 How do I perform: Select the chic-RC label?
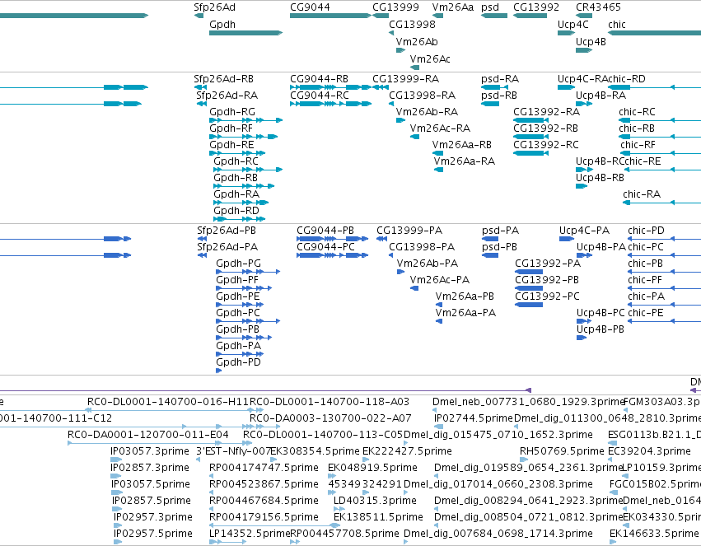tap(637, 112)
